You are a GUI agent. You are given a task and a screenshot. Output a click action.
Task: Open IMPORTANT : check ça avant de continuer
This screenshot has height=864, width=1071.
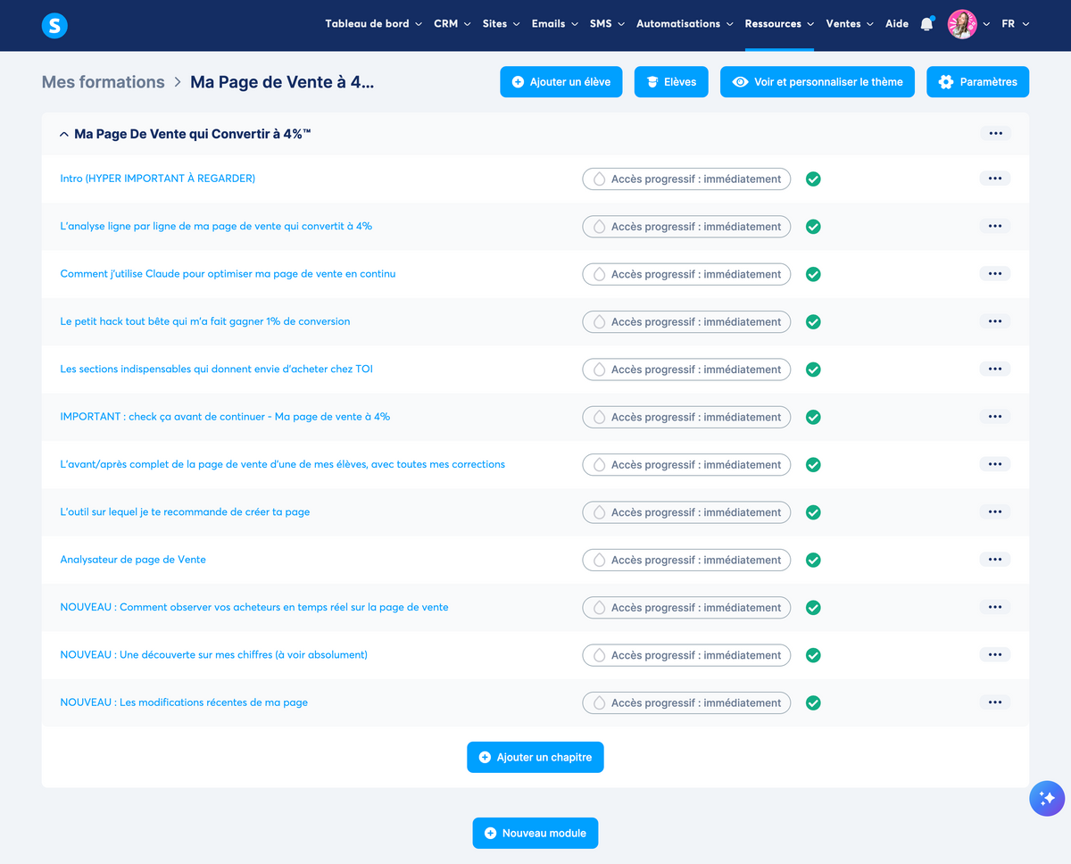(x=225, y=417)
